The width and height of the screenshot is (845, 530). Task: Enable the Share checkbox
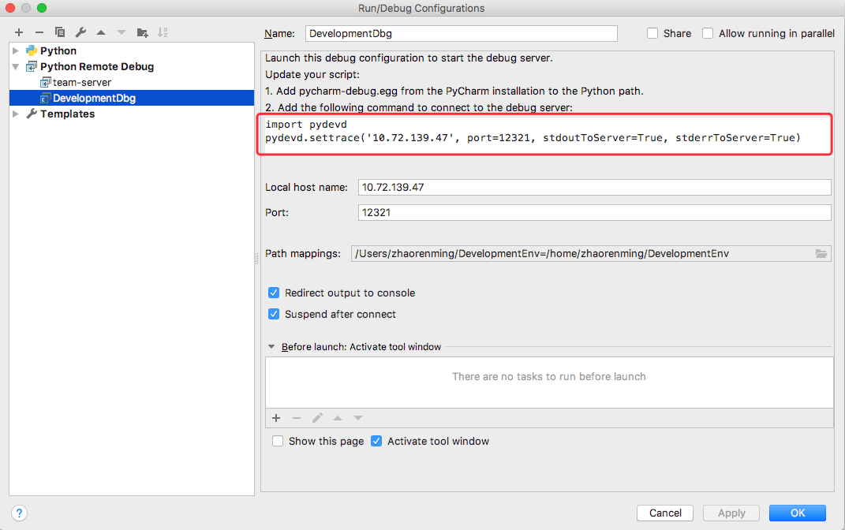(652, 33)
